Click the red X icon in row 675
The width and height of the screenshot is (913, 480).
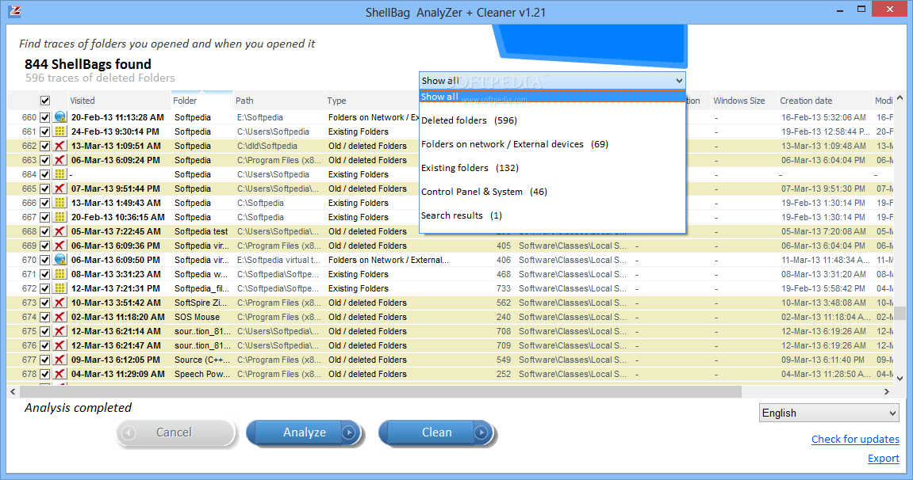[59, 330]
